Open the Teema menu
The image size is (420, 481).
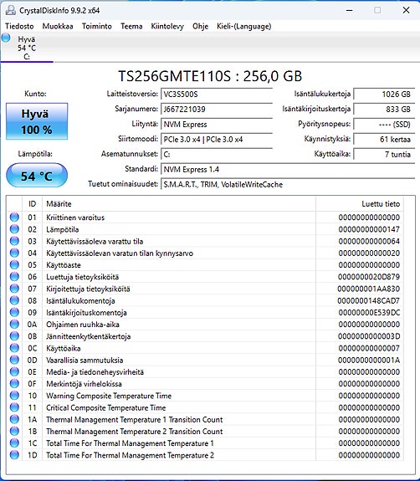coord(131,27)
